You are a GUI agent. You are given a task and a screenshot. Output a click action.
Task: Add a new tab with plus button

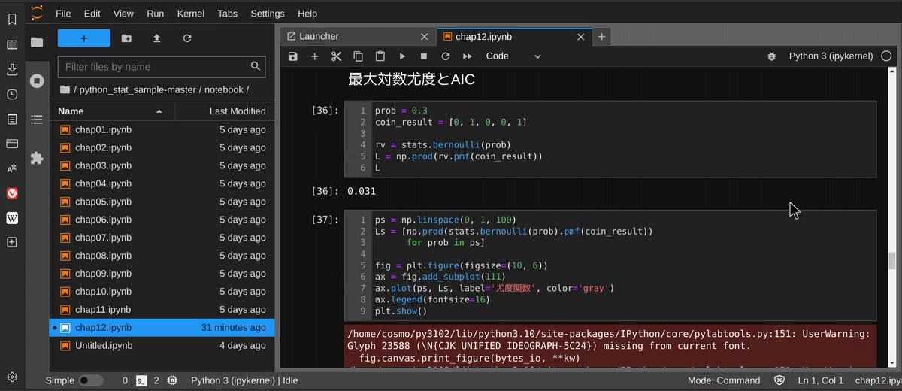[x=601, y=36]
